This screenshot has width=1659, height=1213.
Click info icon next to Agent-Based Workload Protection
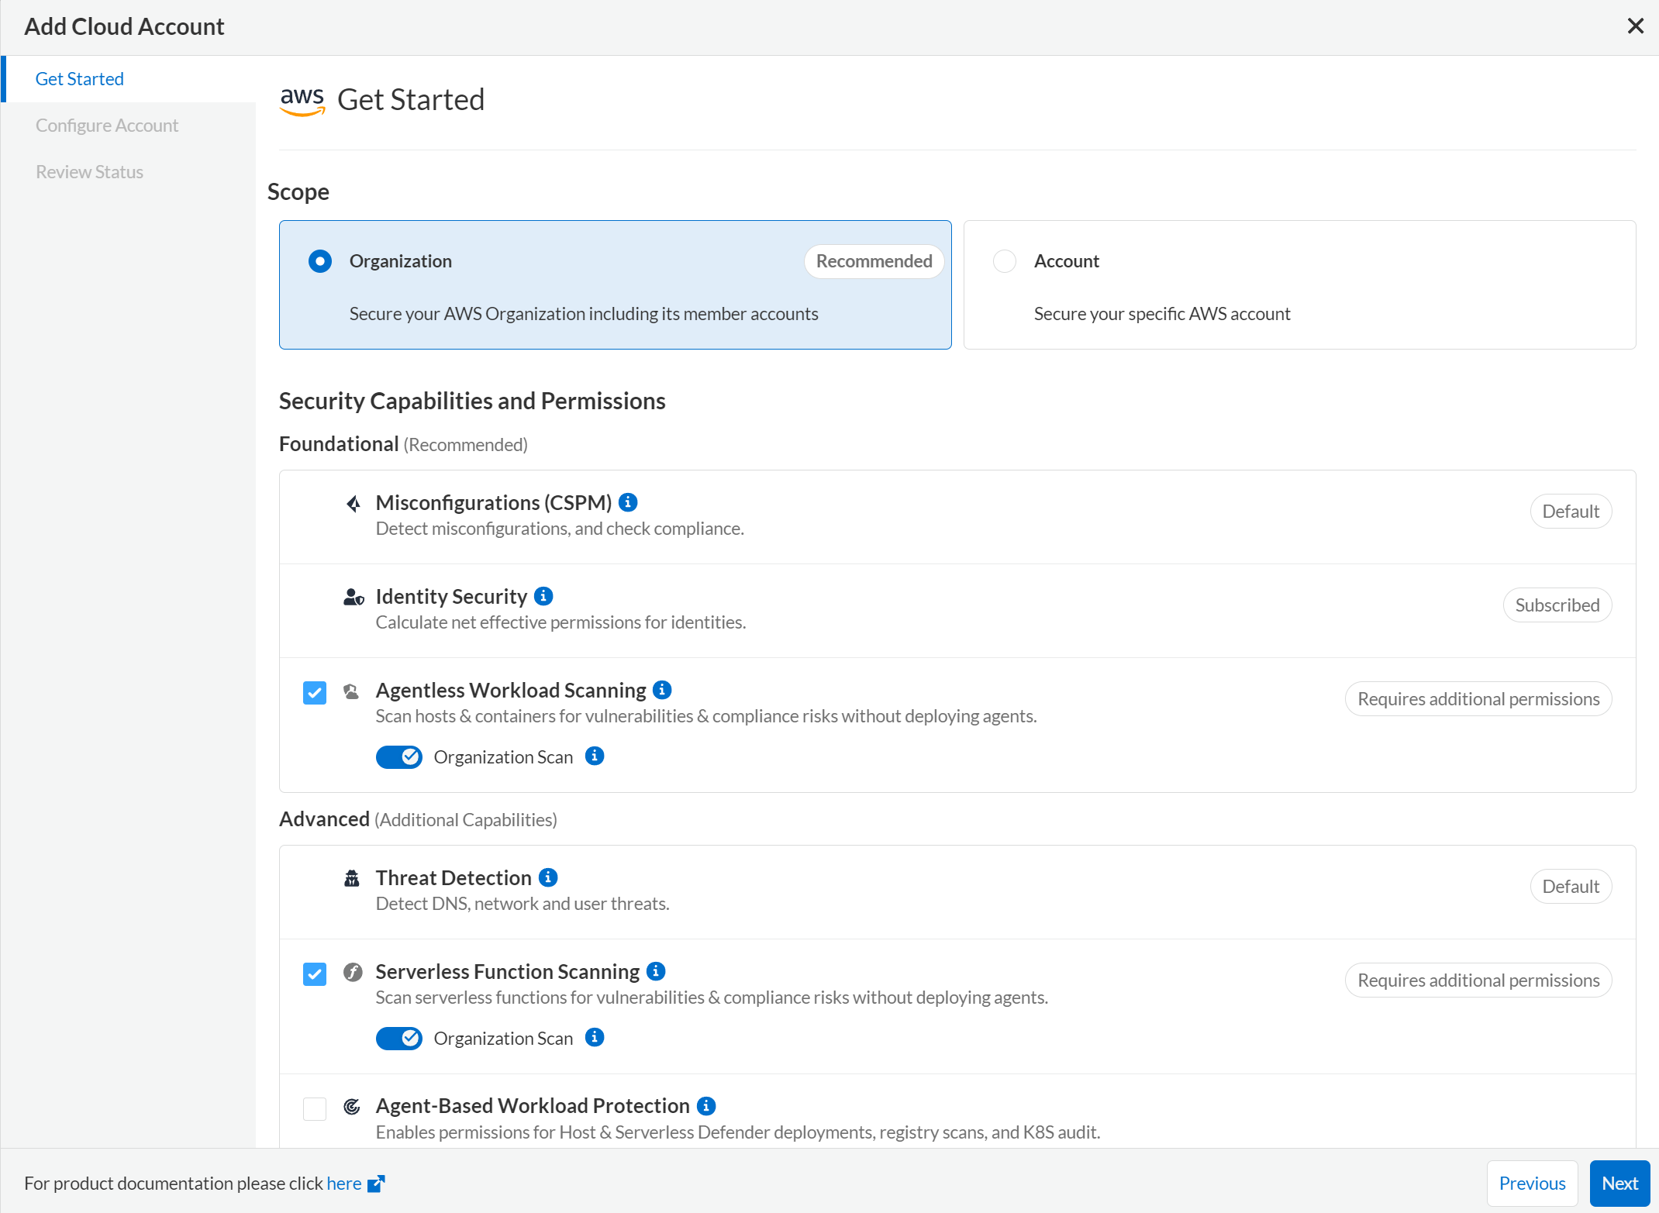(x=706, y=1106)
